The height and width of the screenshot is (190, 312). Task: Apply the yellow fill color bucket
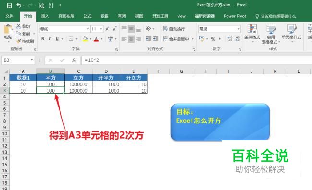tap(85, 39)
